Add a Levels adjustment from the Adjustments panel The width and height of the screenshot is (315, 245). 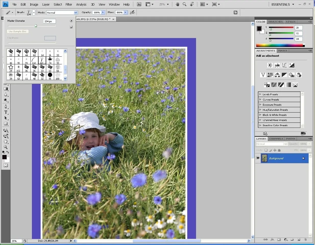click(277, 65)
